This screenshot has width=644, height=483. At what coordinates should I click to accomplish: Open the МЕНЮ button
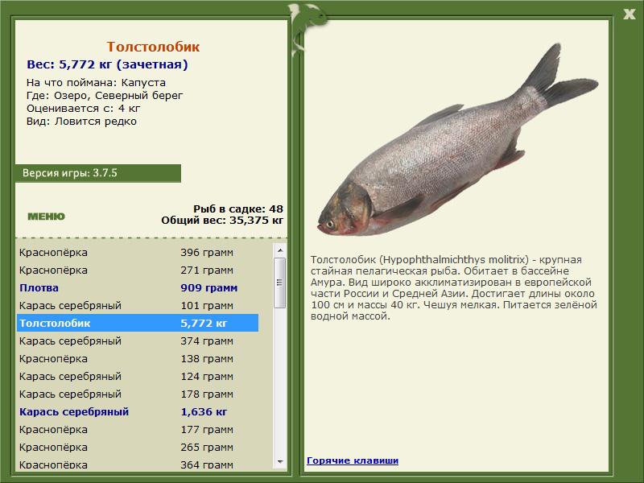coord(46,217)
